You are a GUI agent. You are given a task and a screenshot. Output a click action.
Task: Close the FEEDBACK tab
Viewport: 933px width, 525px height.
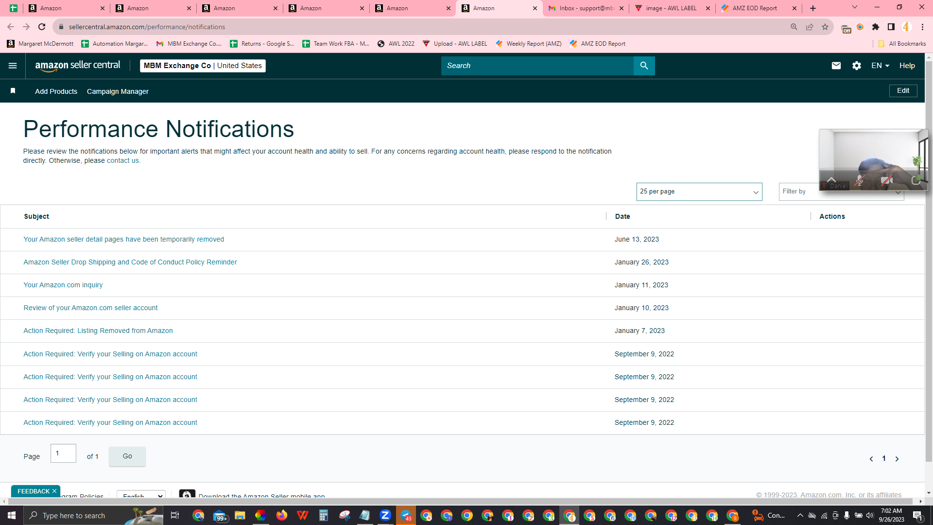click(54, 491)
